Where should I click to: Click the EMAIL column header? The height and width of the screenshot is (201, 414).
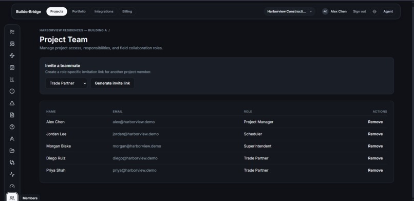[x=118, y=112]
